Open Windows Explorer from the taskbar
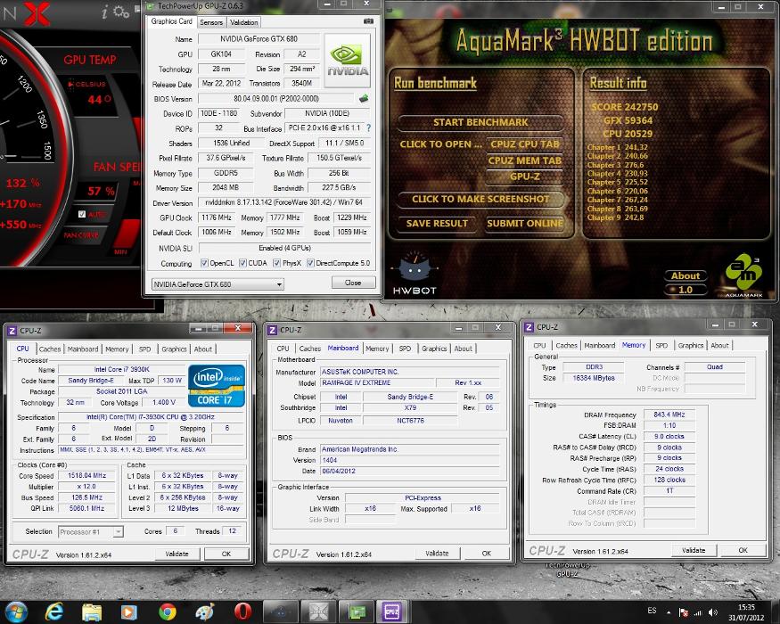The width and height of the screenshot is (780, 624). pos(92,612)
